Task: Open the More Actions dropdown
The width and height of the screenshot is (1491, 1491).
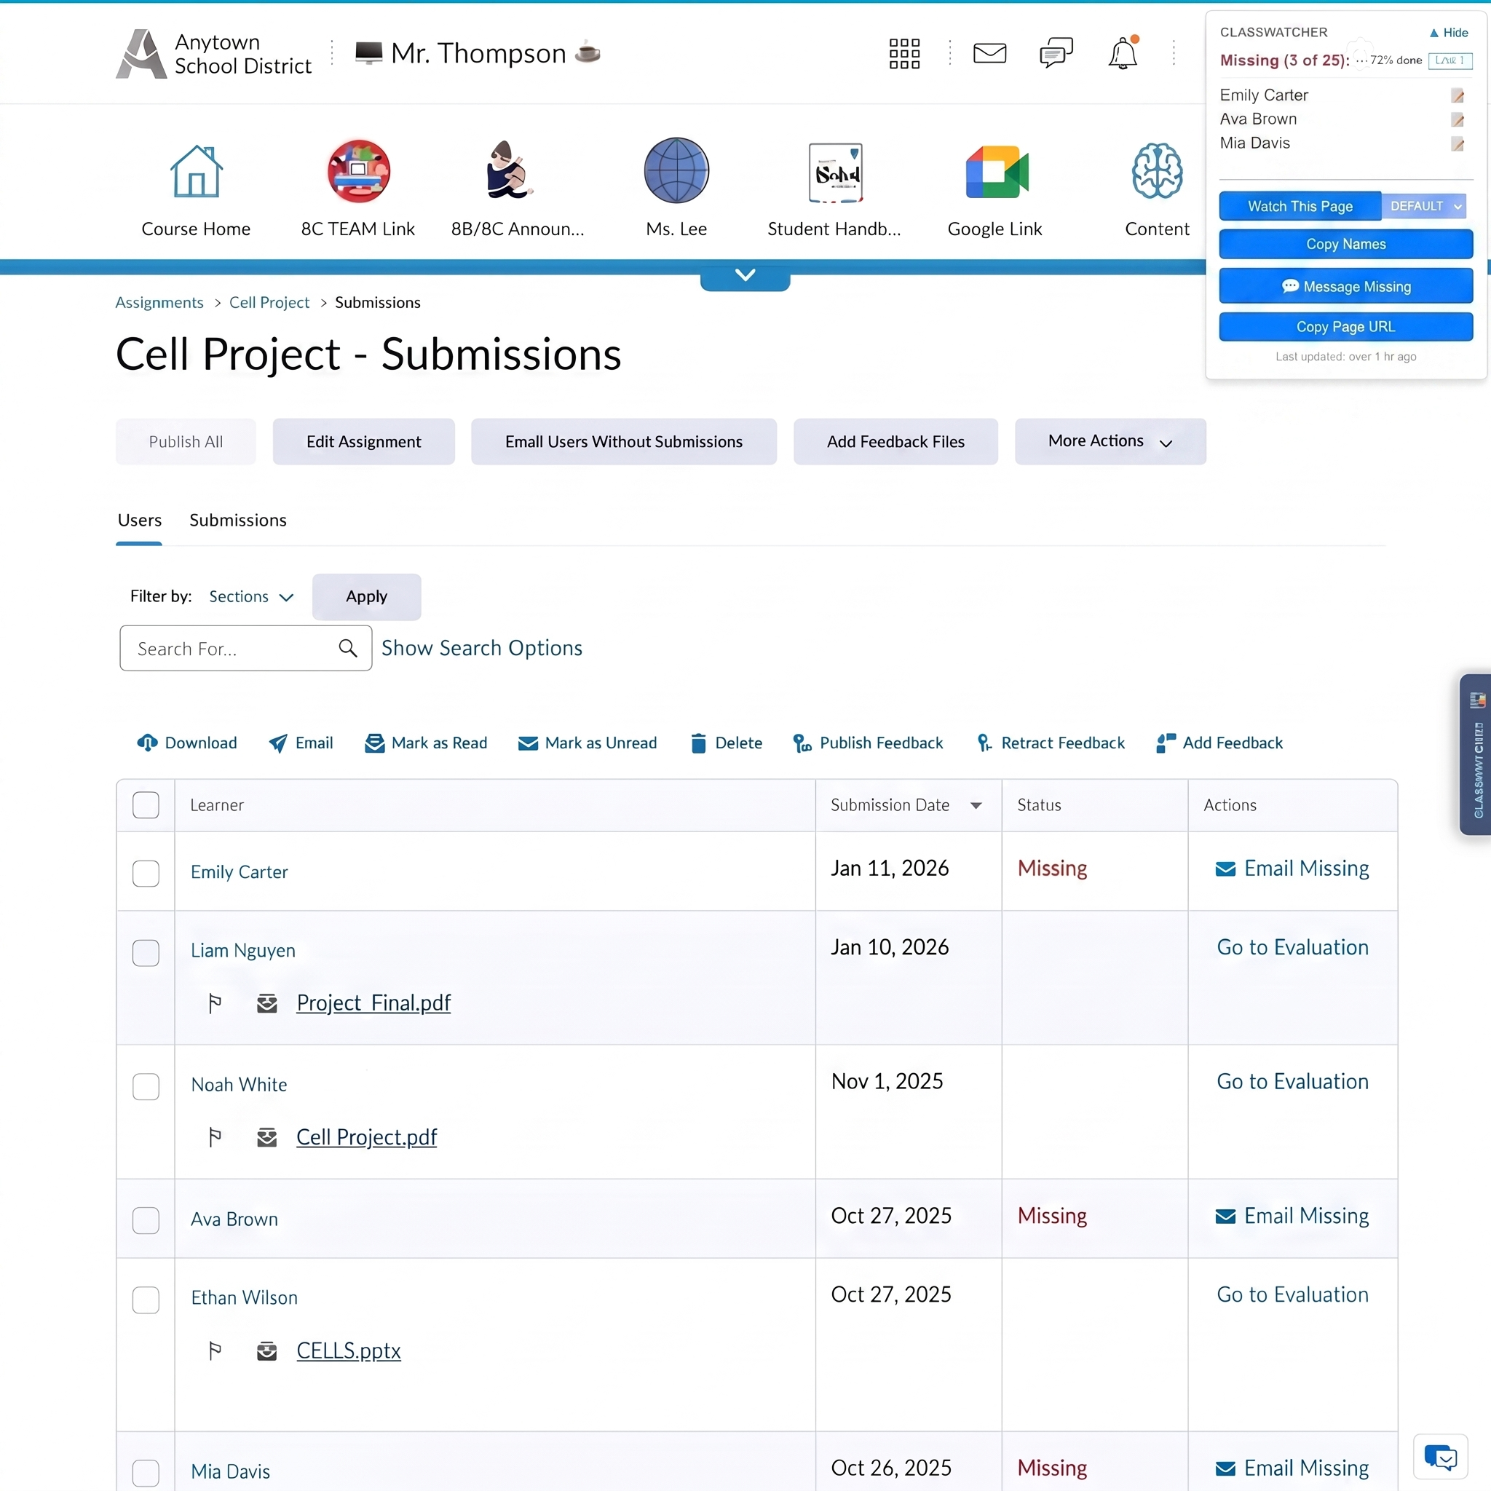Action: (x=1110, y=441)
